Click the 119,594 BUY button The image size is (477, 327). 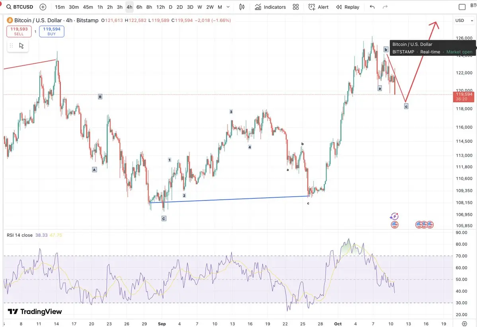click(52, 31)
